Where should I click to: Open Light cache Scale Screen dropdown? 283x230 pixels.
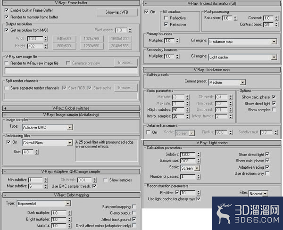[x=190, y=168]
